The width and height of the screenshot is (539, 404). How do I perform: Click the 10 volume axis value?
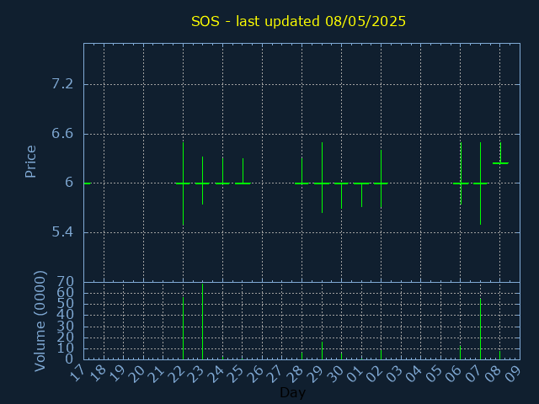click(x=66, y=348)
